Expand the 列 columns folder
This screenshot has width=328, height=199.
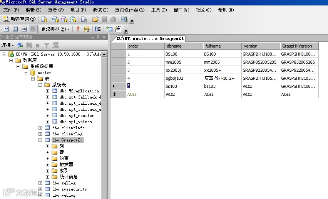pyautogui.click(x=47, y=146)
